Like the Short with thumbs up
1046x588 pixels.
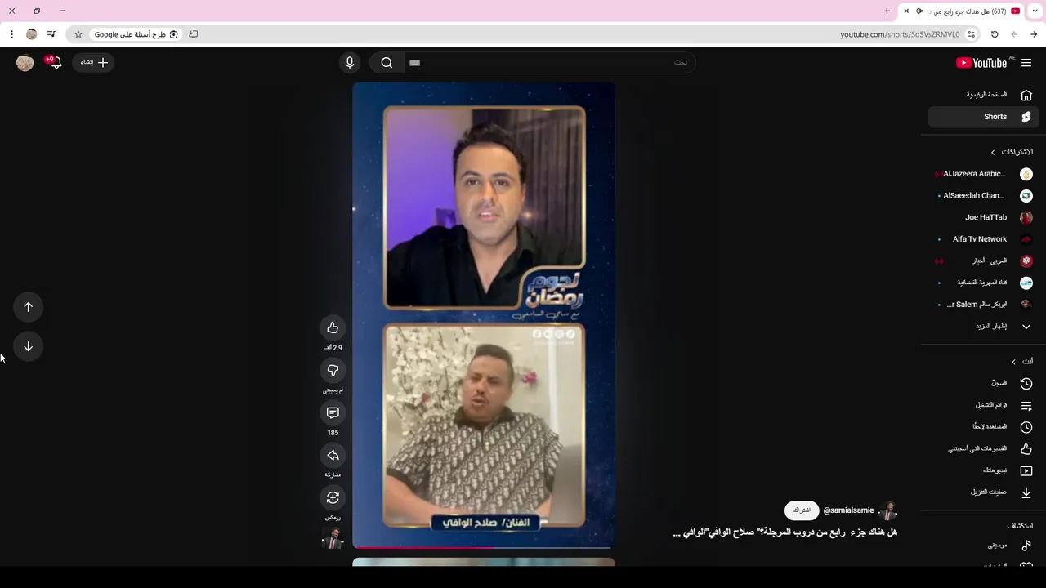pyautogui.click(x=333, y=327)
